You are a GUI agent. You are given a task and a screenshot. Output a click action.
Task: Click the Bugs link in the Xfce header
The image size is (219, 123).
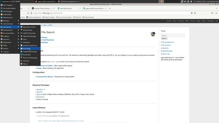[198, 21]
